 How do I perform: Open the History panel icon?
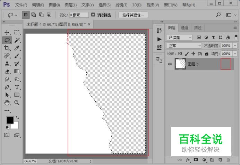[159, 31]
